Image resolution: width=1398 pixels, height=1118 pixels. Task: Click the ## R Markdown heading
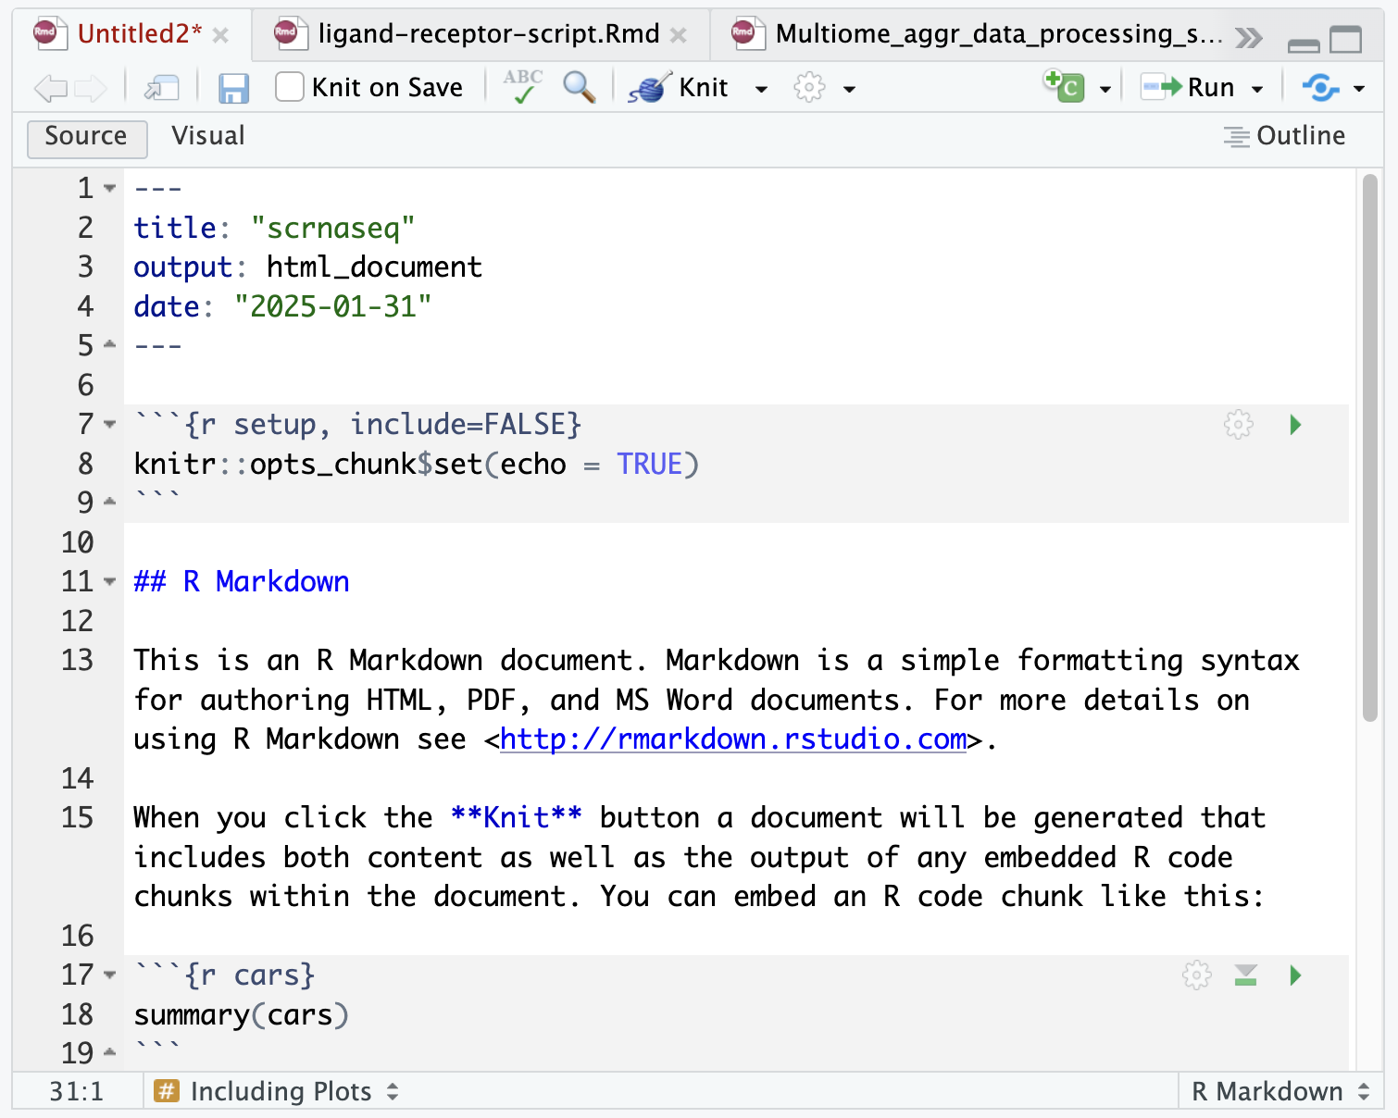tap(242, 582)
